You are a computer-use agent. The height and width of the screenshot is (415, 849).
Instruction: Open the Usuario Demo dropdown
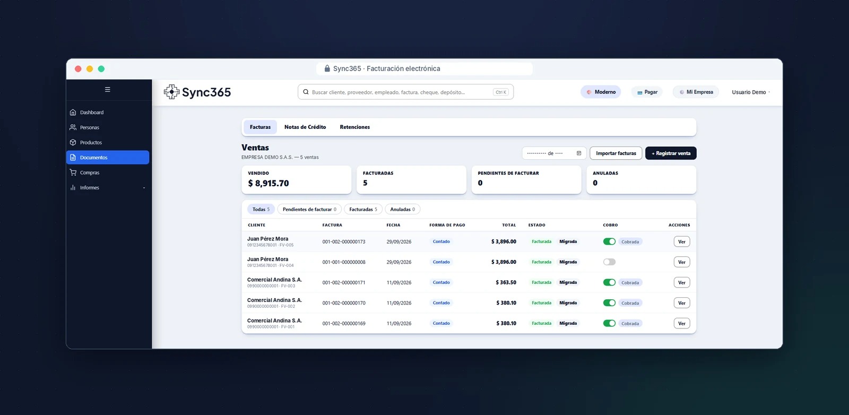click(750, 92)
